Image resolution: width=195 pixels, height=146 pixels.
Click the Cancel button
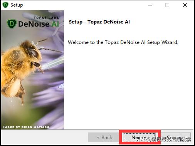click(175, 137)
